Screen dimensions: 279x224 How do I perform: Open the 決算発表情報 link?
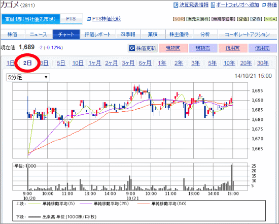(194, 5)
